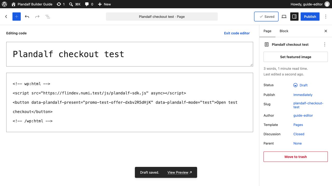Set the page Parent from None
This screenshot has width=332, height=186.
[298, 143]
